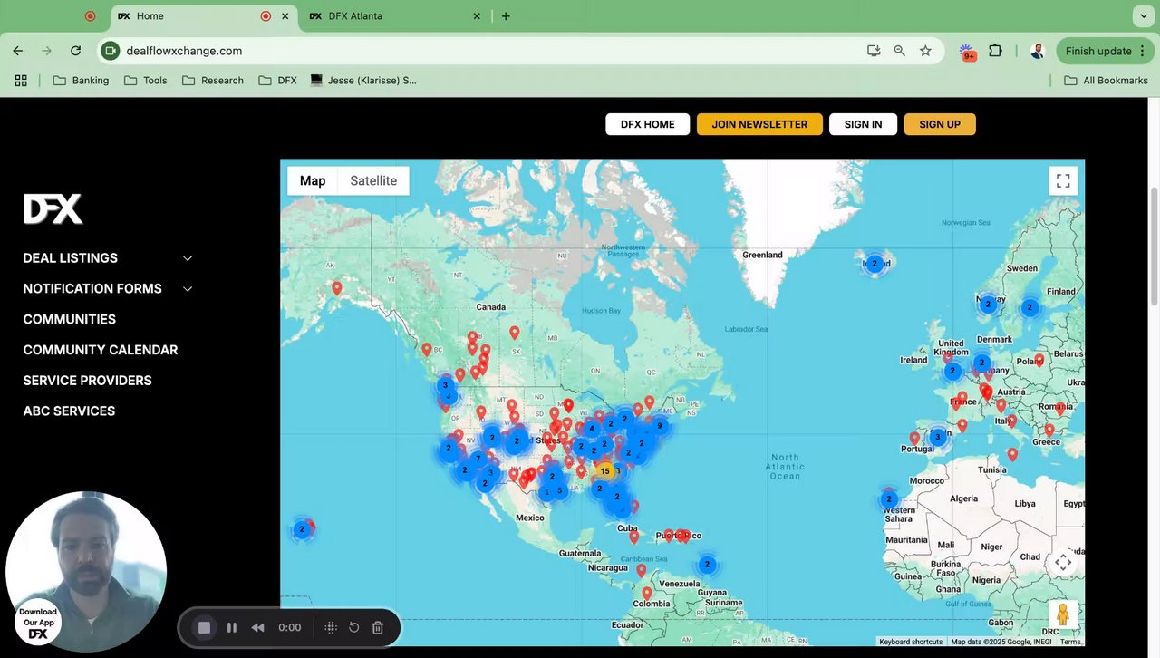The height and width of the screenshot is (658, 1160).
Task: Close the DFX Atlanta tab
Action: (478, 16)
